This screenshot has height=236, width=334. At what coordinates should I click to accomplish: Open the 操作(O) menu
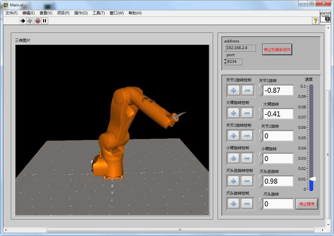(x=81, y=13)
